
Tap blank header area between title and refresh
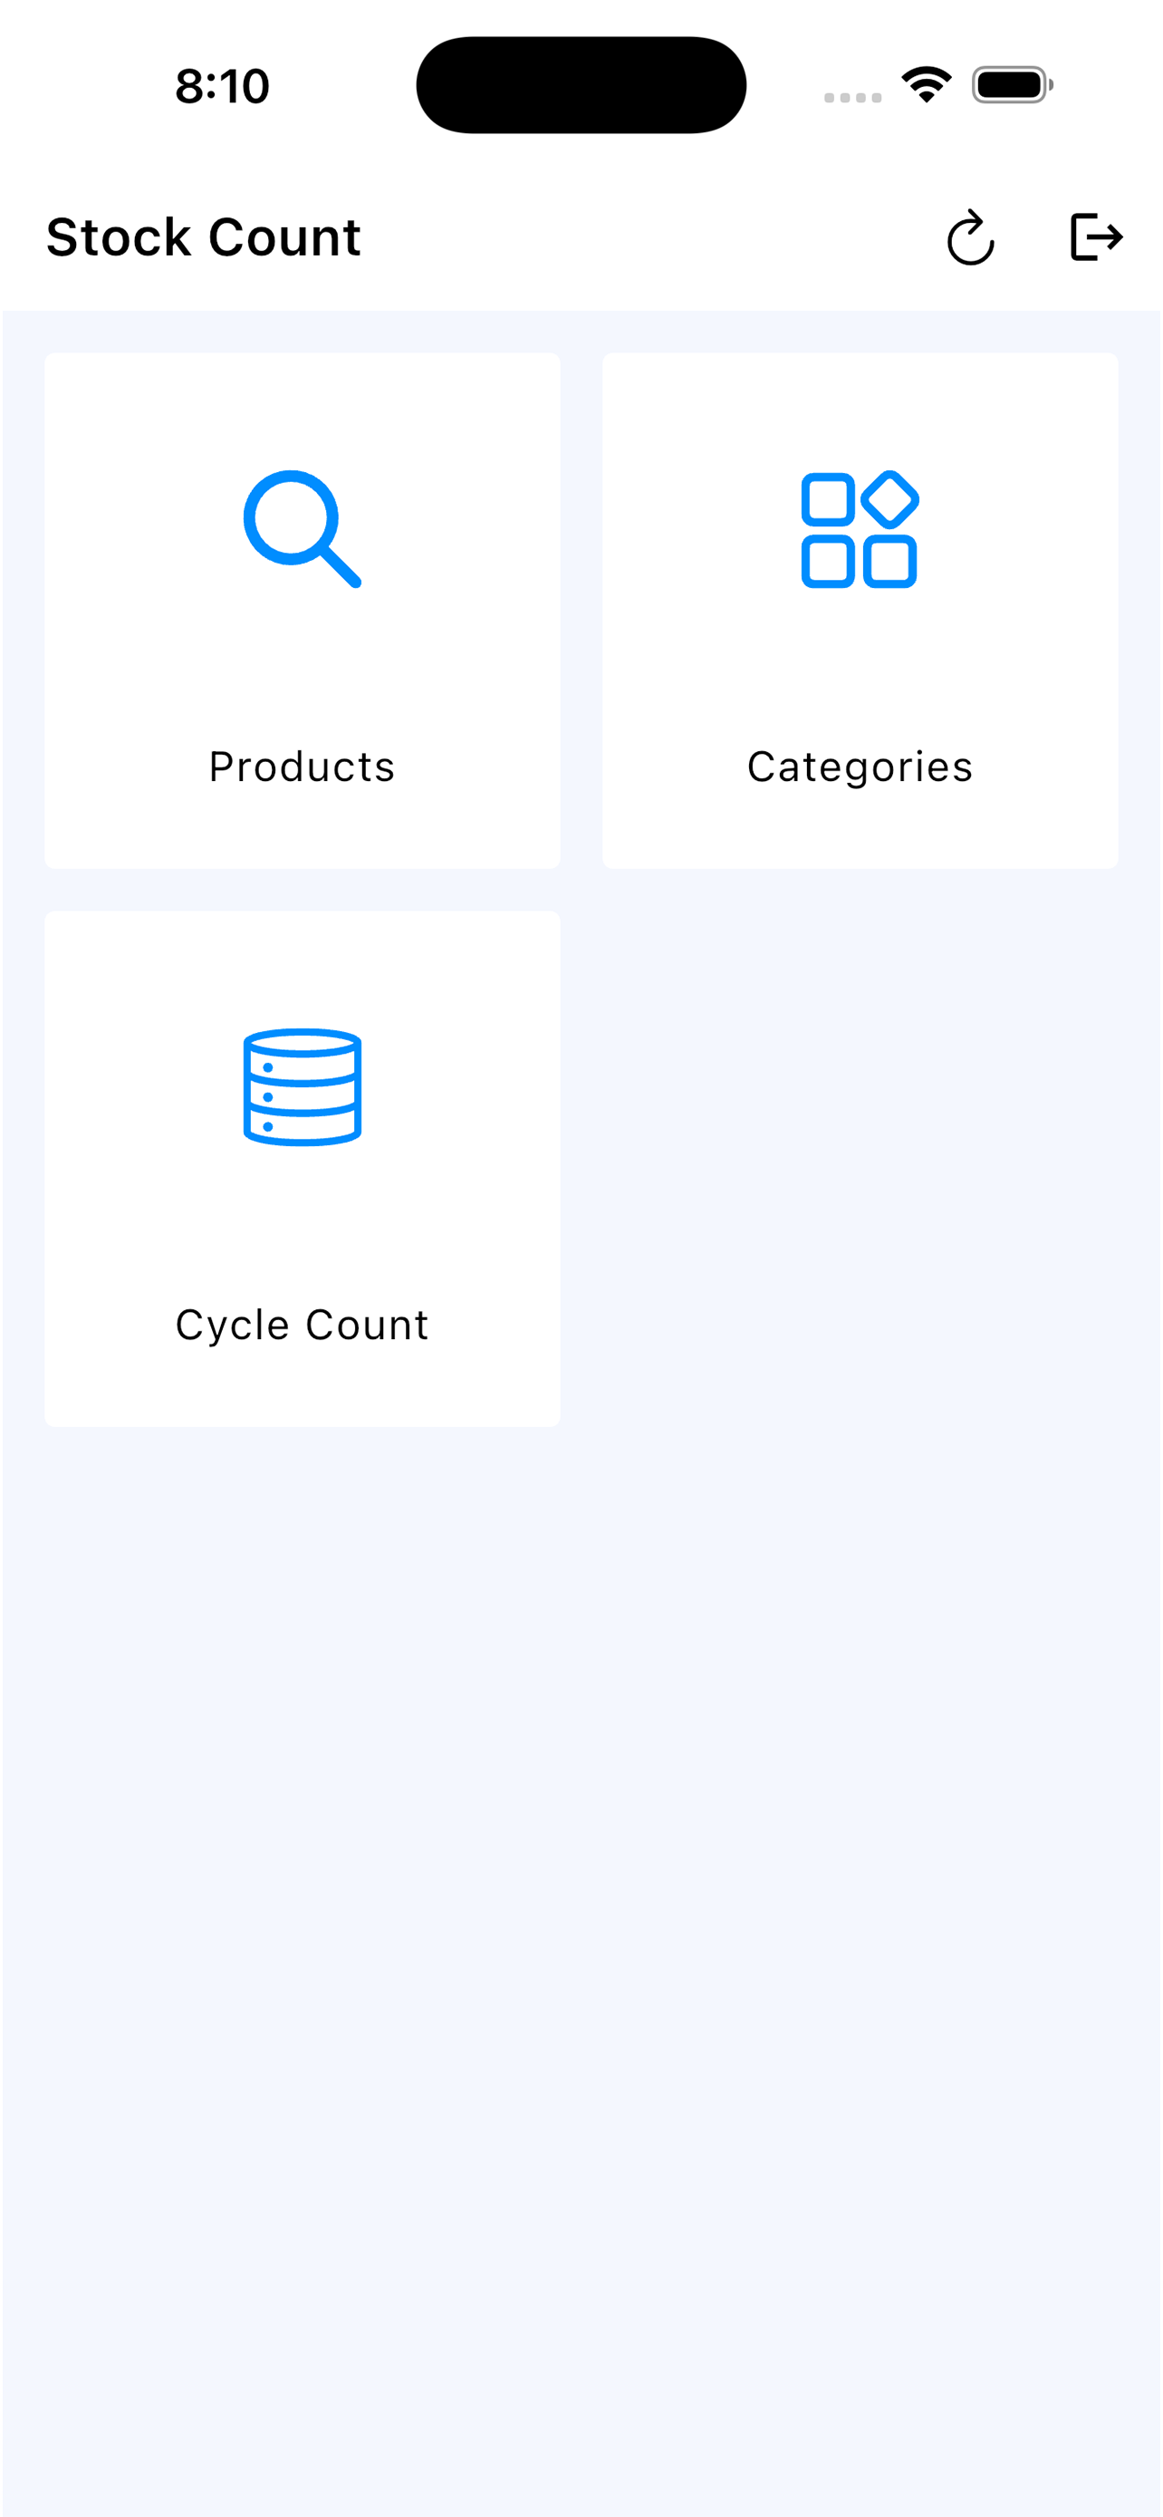click(645, 237)
